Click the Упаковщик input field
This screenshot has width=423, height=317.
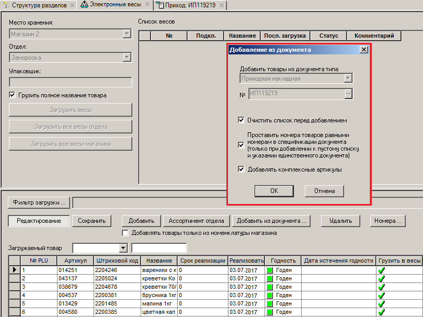coord(71,82)
